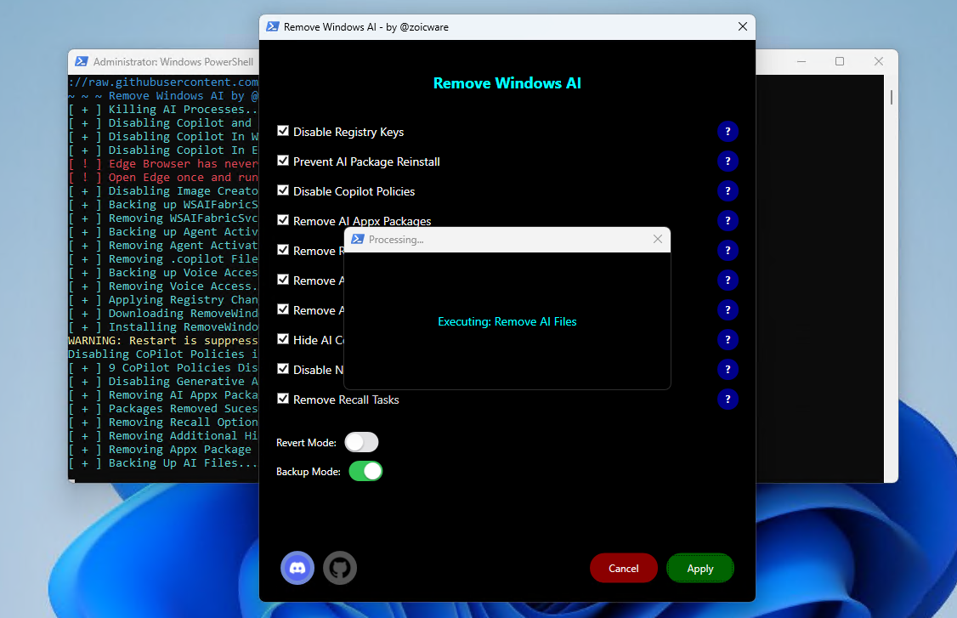Show help for Remove Recall Tasks

tap(728, 400)
